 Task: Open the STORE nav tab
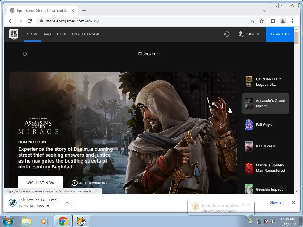[x=32, y=34]
